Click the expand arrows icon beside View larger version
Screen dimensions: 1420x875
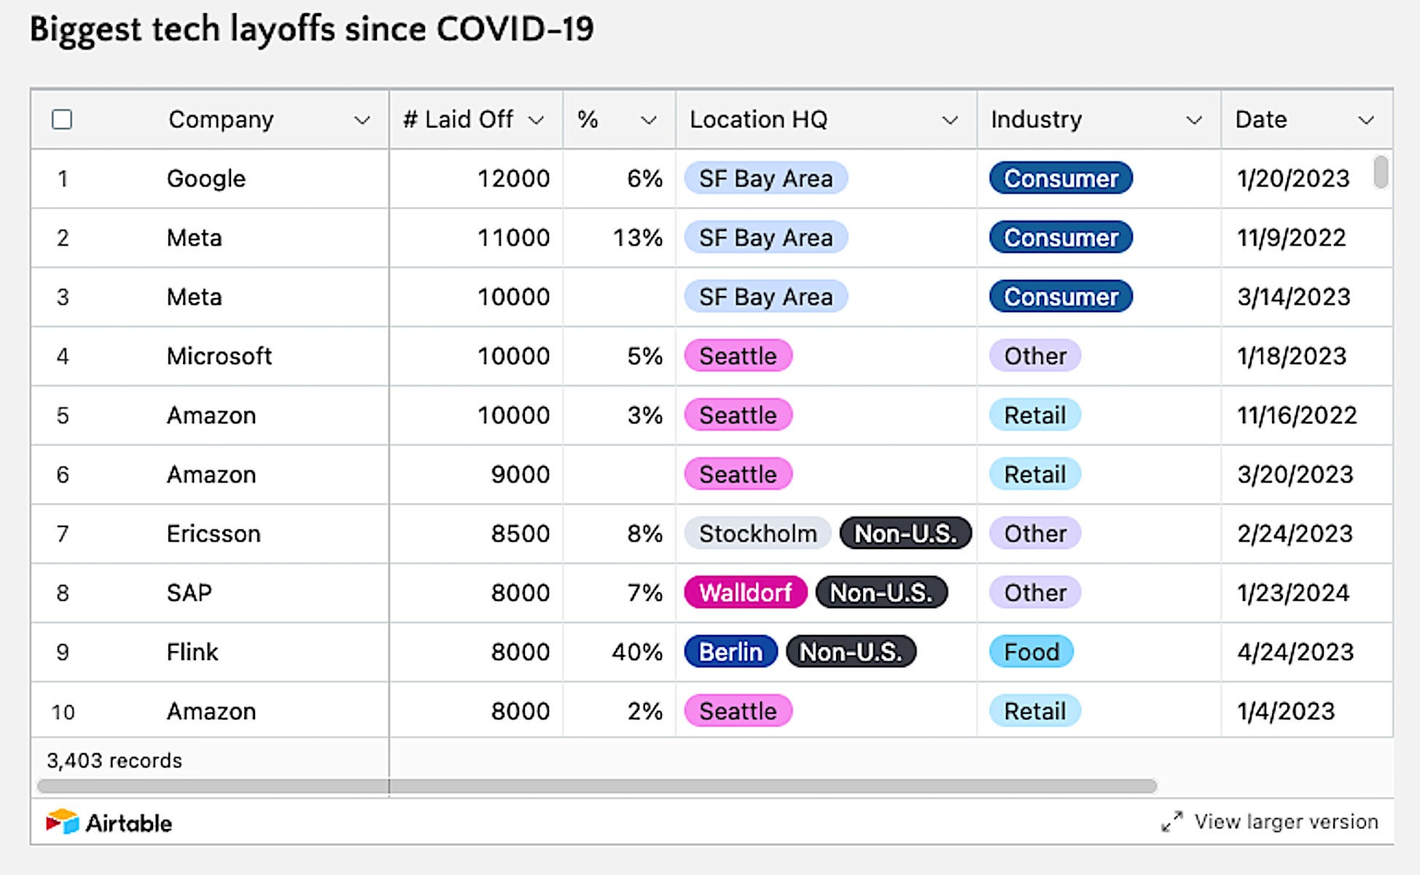point(1172,822)
